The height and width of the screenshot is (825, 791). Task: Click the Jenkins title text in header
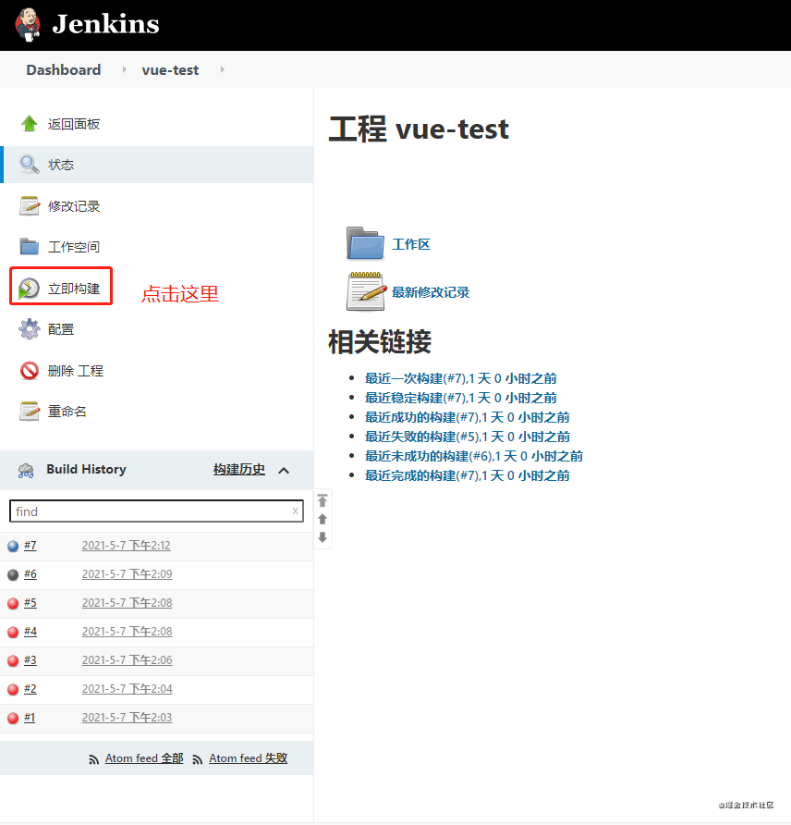click(105, 24)
